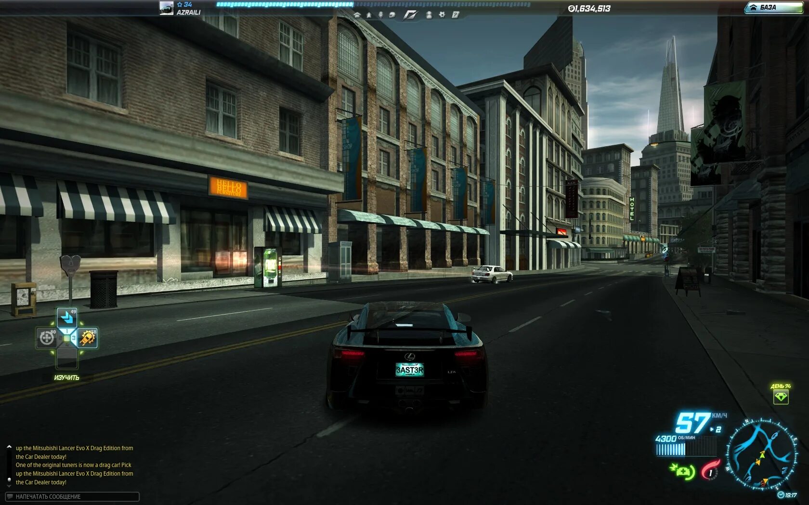Click the reputation progress bar at top
This screenshot has height=505, width=809.
[373, 4]
